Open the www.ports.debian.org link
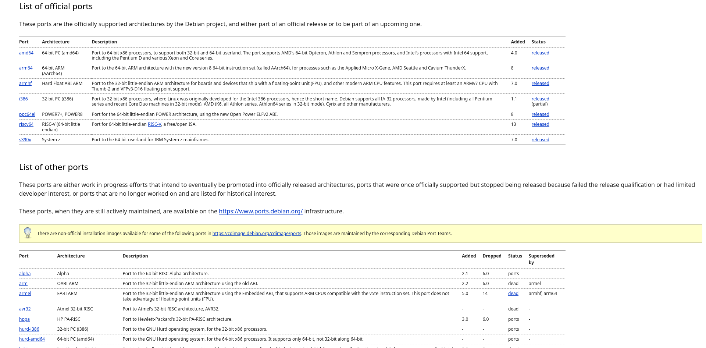The image size is (706, 348). (x=260, y=211)
